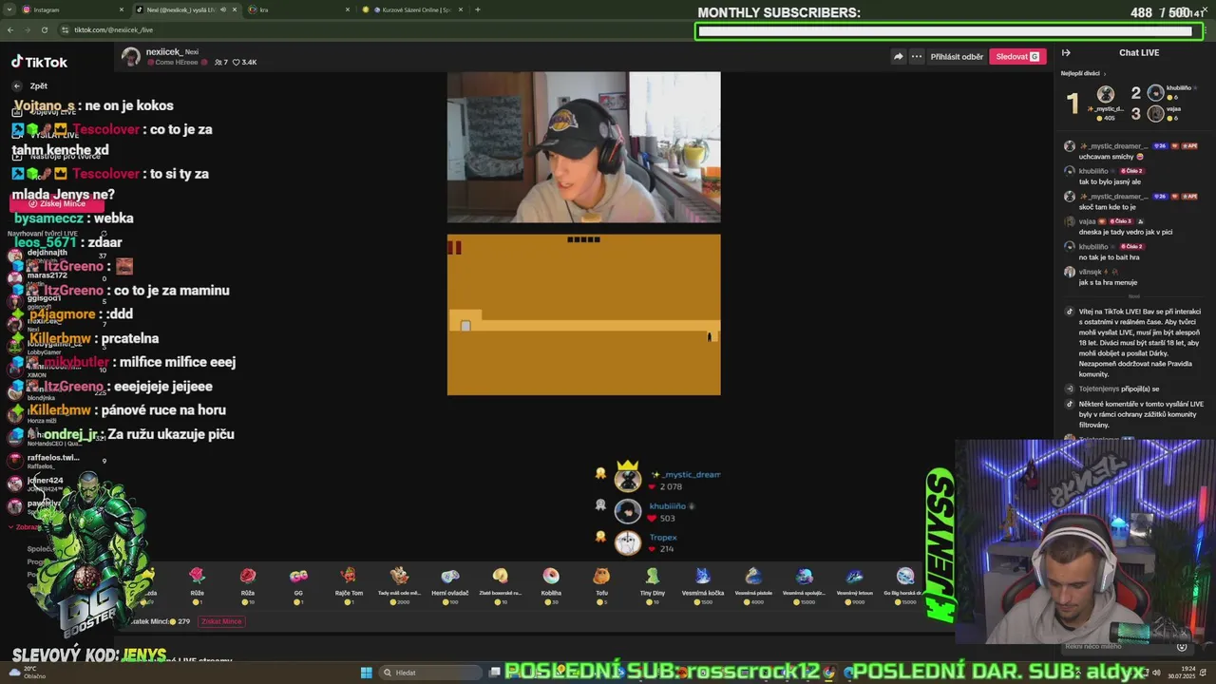
Task: Click Přihlásit odběr subscribe button
Action: (x=957, y=56)
